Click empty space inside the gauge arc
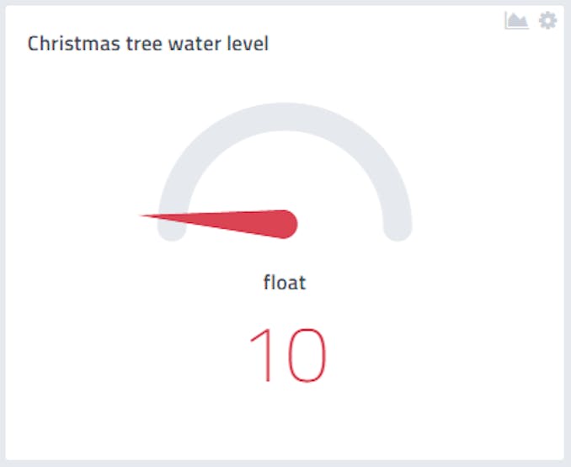 click(x=285, y=171)
